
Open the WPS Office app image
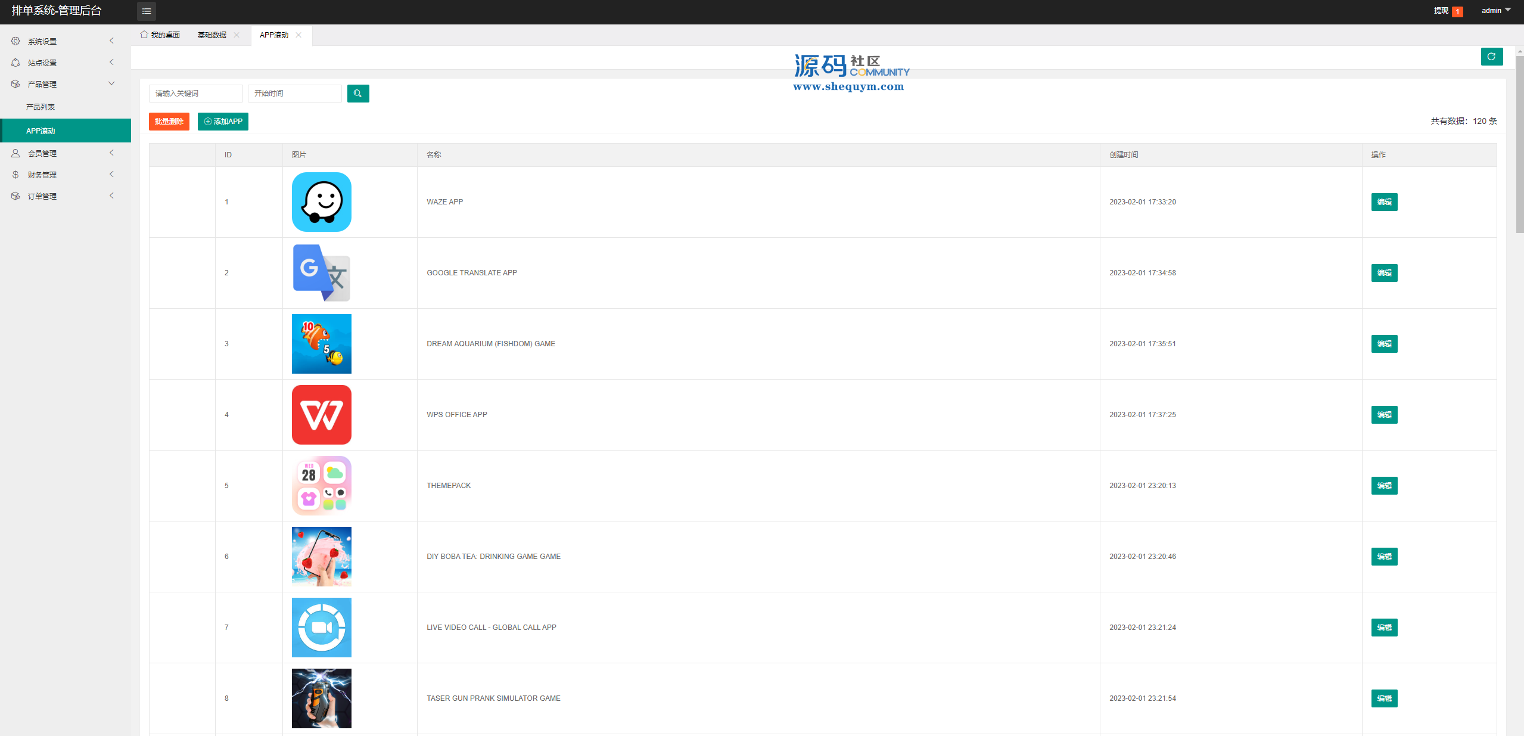click(x=322, y=415)
